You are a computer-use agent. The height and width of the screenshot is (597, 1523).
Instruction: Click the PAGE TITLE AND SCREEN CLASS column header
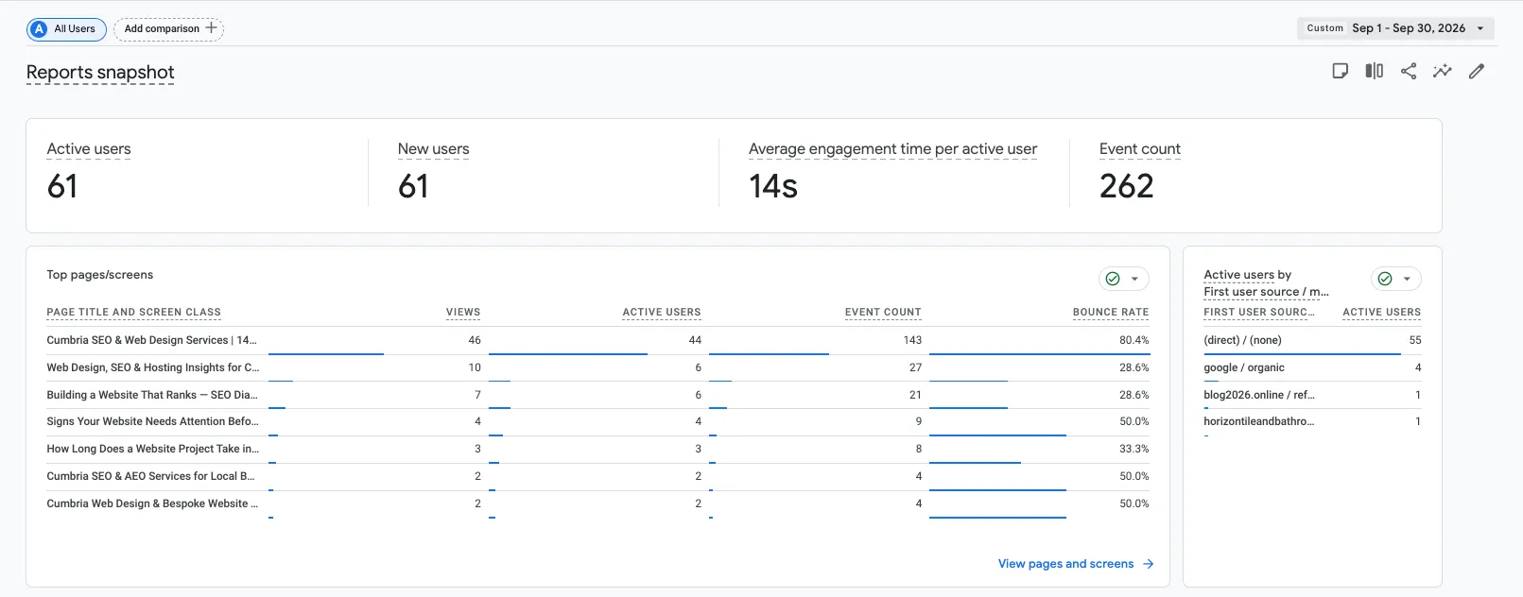click(x=133, y=313)
